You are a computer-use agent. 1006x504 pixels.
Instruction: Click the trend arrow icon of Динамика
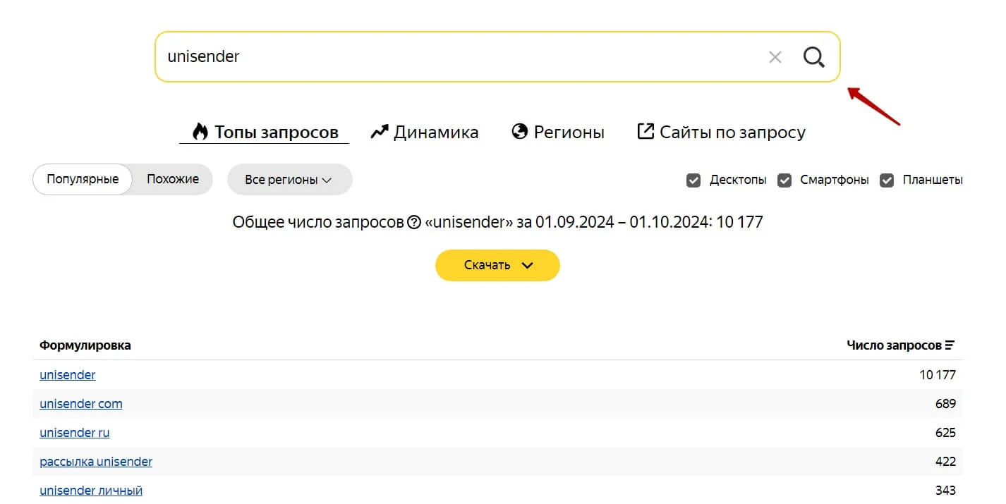[380, 132]
